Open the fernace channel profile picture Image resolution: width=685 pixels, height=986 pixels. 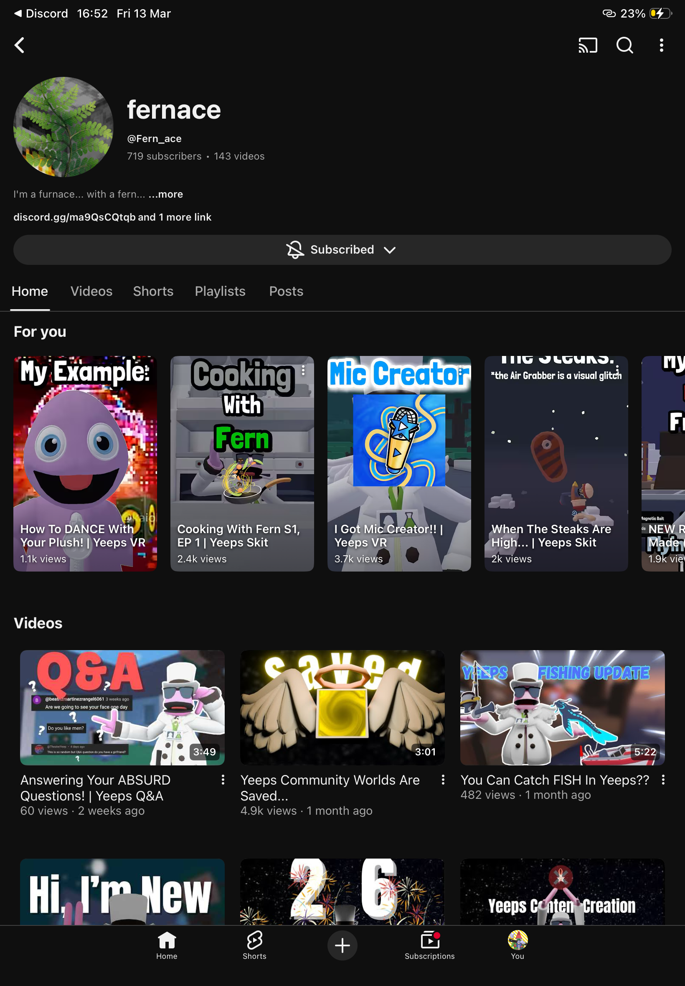click(63, 127)
